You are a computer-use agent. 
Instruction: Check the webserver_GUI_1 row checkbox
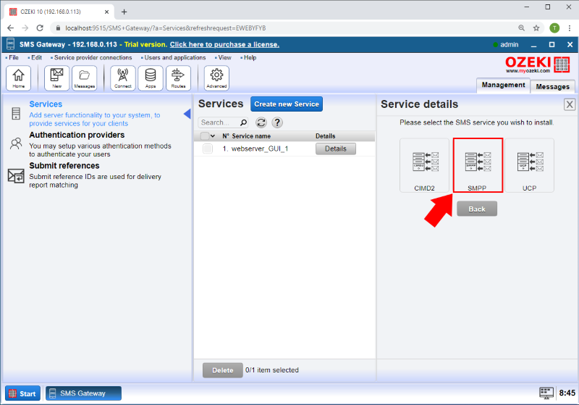coord(208,149)
